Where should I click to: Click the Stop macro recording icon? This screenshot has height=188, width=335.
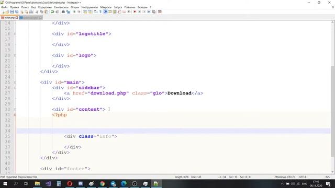139,11
